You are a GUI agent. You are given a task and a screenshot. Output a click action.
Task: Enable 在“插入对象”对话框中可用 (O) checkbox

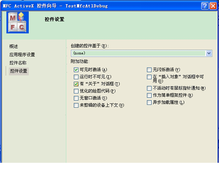(149, 77)
